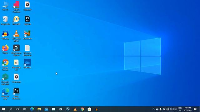Screen dimensions: 200x112
Task: Select the Firefox desktop shortcut
Action: point(5,49)
